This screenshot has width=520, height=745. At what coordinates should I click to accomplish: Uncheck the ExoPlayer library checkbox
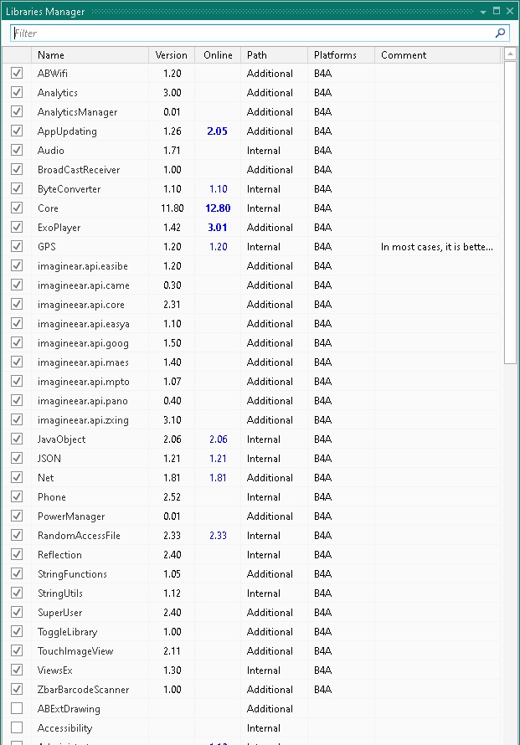point(17,227)
